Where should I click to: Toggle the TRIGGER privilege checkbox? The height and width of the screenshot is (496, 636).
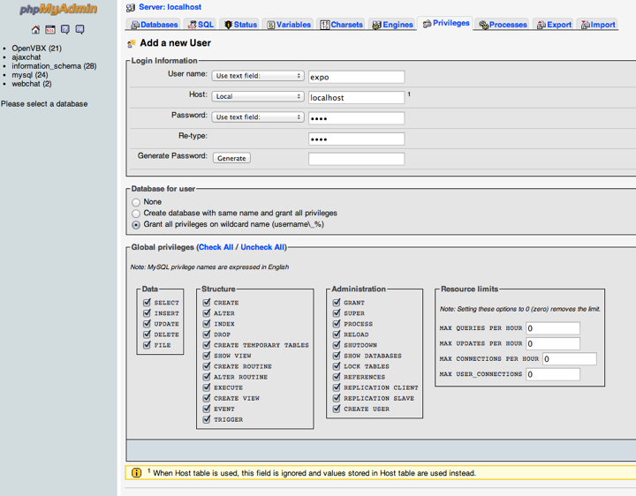tap(207, 419)
